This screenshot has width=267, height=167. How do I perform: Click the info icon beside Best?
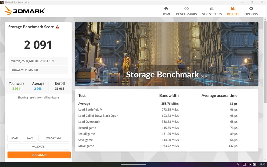64,83
